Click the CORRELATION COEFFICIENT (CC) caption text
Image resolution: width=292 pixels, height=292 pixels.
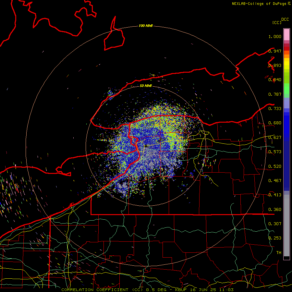[x=102, y=290]
